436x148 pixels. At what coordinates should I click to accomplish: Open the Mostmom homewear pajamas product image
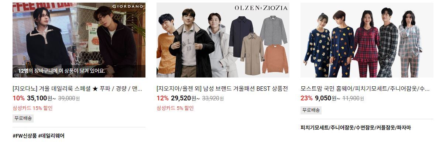coord(367,40)
